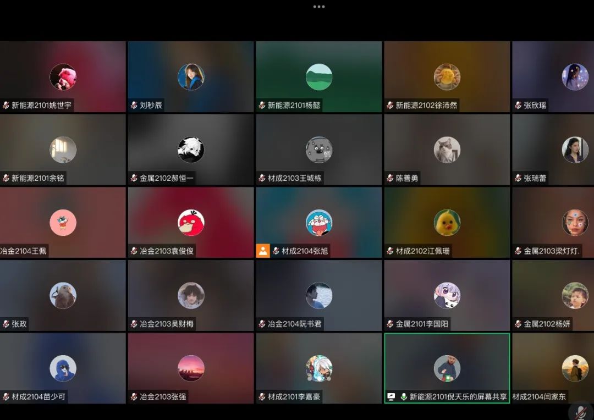Select the red bird avatar of 冶金2103袁俊俊

(191, 223)
